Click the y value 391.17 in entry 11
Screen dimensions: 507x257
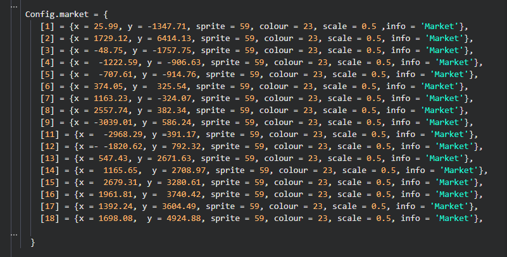181,134
